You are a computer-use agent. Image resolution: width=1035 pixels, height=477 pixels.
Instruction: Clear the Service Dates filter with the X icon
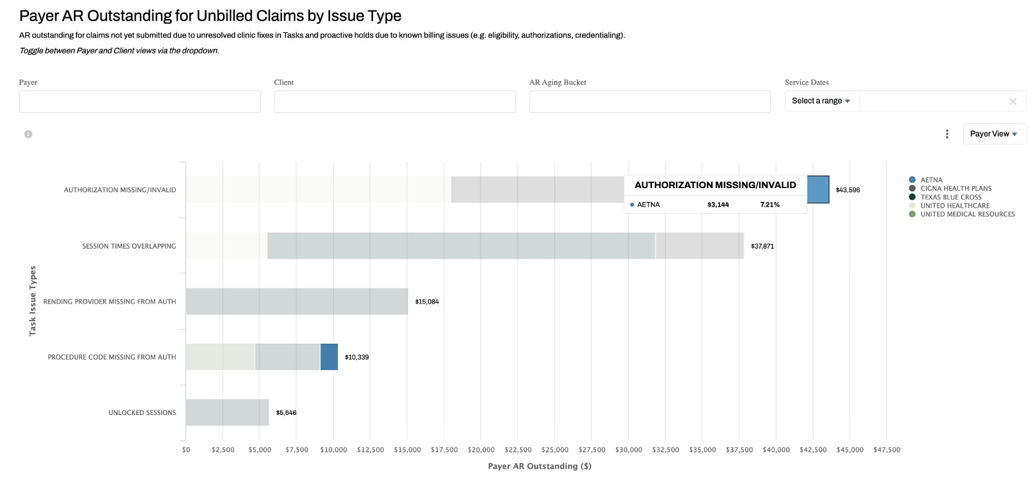coord(1013,101)
